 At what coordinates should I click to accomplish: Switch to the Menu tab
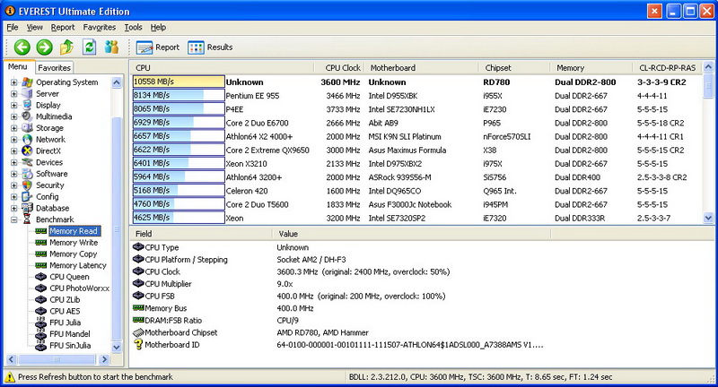[18, 66]
